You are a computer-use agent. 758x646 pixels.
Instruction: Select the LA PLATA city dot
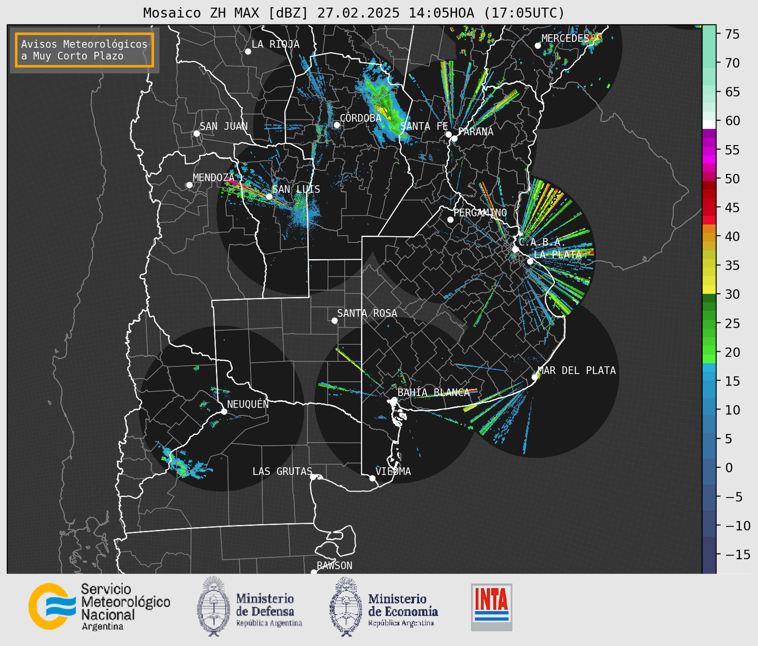click(x=530, y=261)
